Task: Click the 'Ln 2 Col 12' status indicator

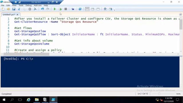Action: [x=143, y=94]
